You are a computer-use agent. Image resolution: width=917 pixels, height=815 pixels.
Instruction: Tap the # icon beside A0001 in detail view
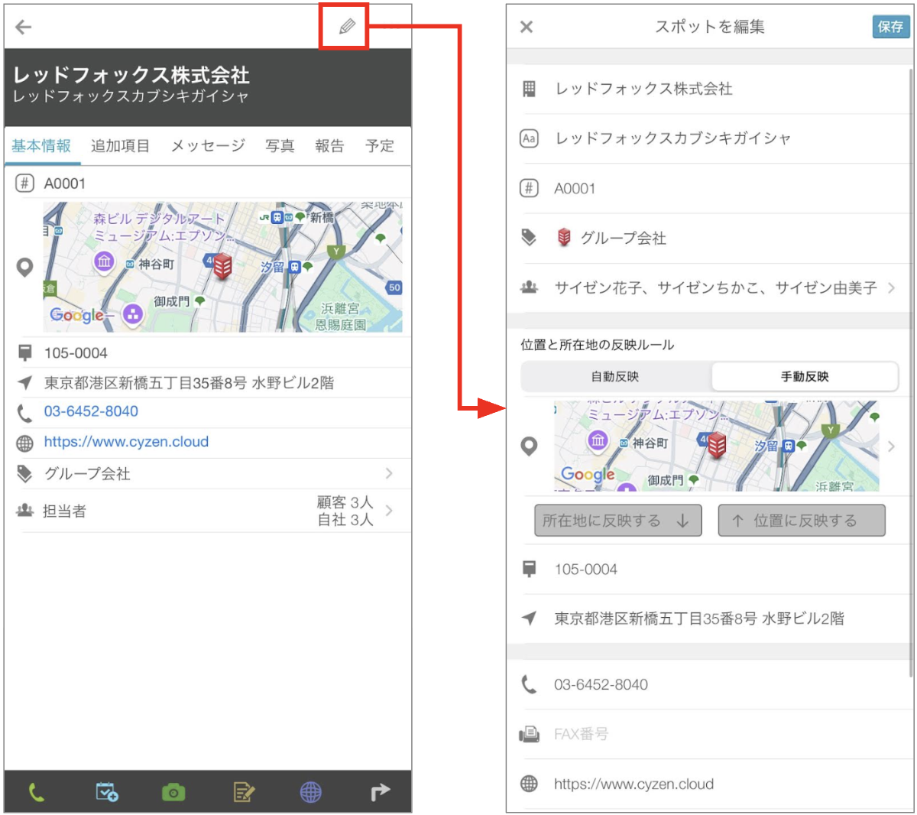(25, 183)
